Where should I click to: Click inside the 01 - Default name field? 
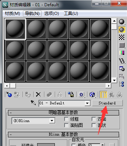(x=62, y=103)
